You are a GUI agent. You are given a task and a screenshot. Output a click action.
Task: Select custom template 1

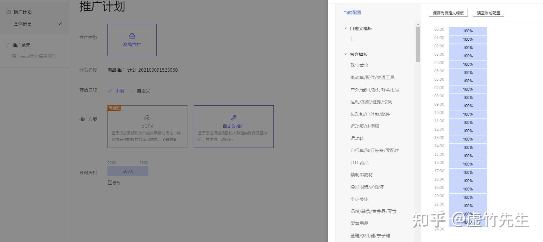click(352, 39)
